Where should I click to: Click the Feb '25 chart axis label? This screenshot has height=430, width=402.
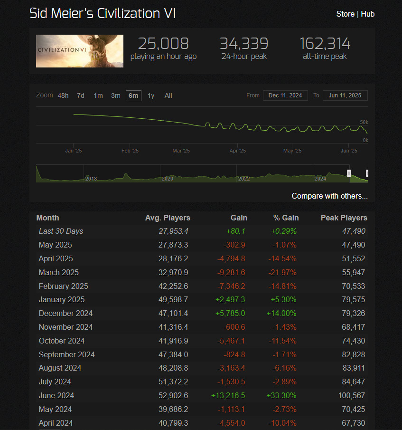coord(130,151)
